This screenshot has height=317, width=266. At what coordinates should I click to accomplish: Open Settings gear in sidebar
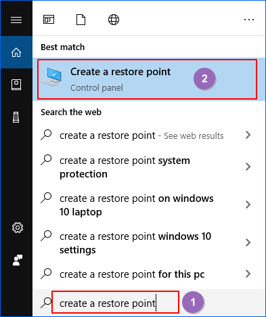18,228
